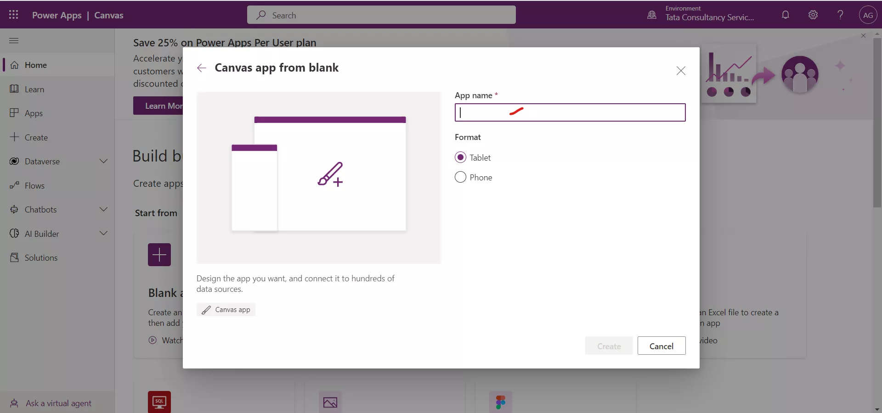Click the page vertical scrollbar thumb
882x413 pixels.
[x=877, y=123]
